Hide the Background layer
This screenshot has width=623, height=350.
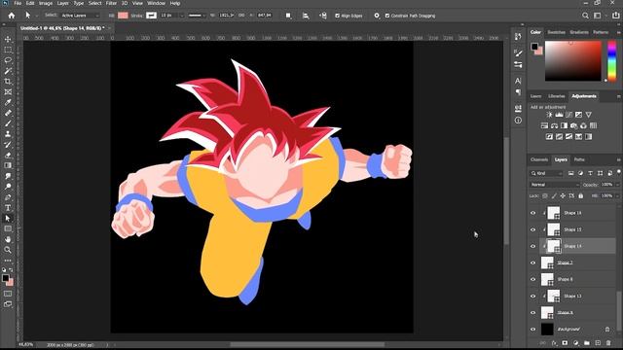[532, 329]
